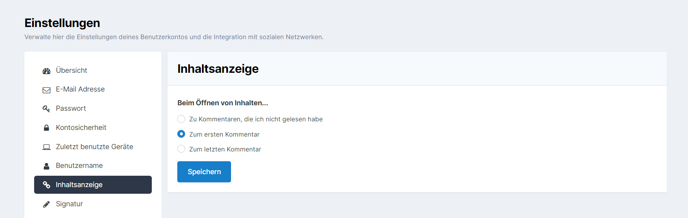Open the Passwort menu entry
The width and height of the screenshot is (688, 218).
coord(71,108)
